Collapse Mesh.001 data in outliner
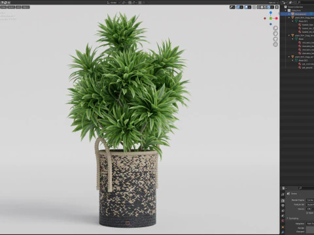Viewport: 314px width, 235px height. pyautogui.click(x=293, y=21)
